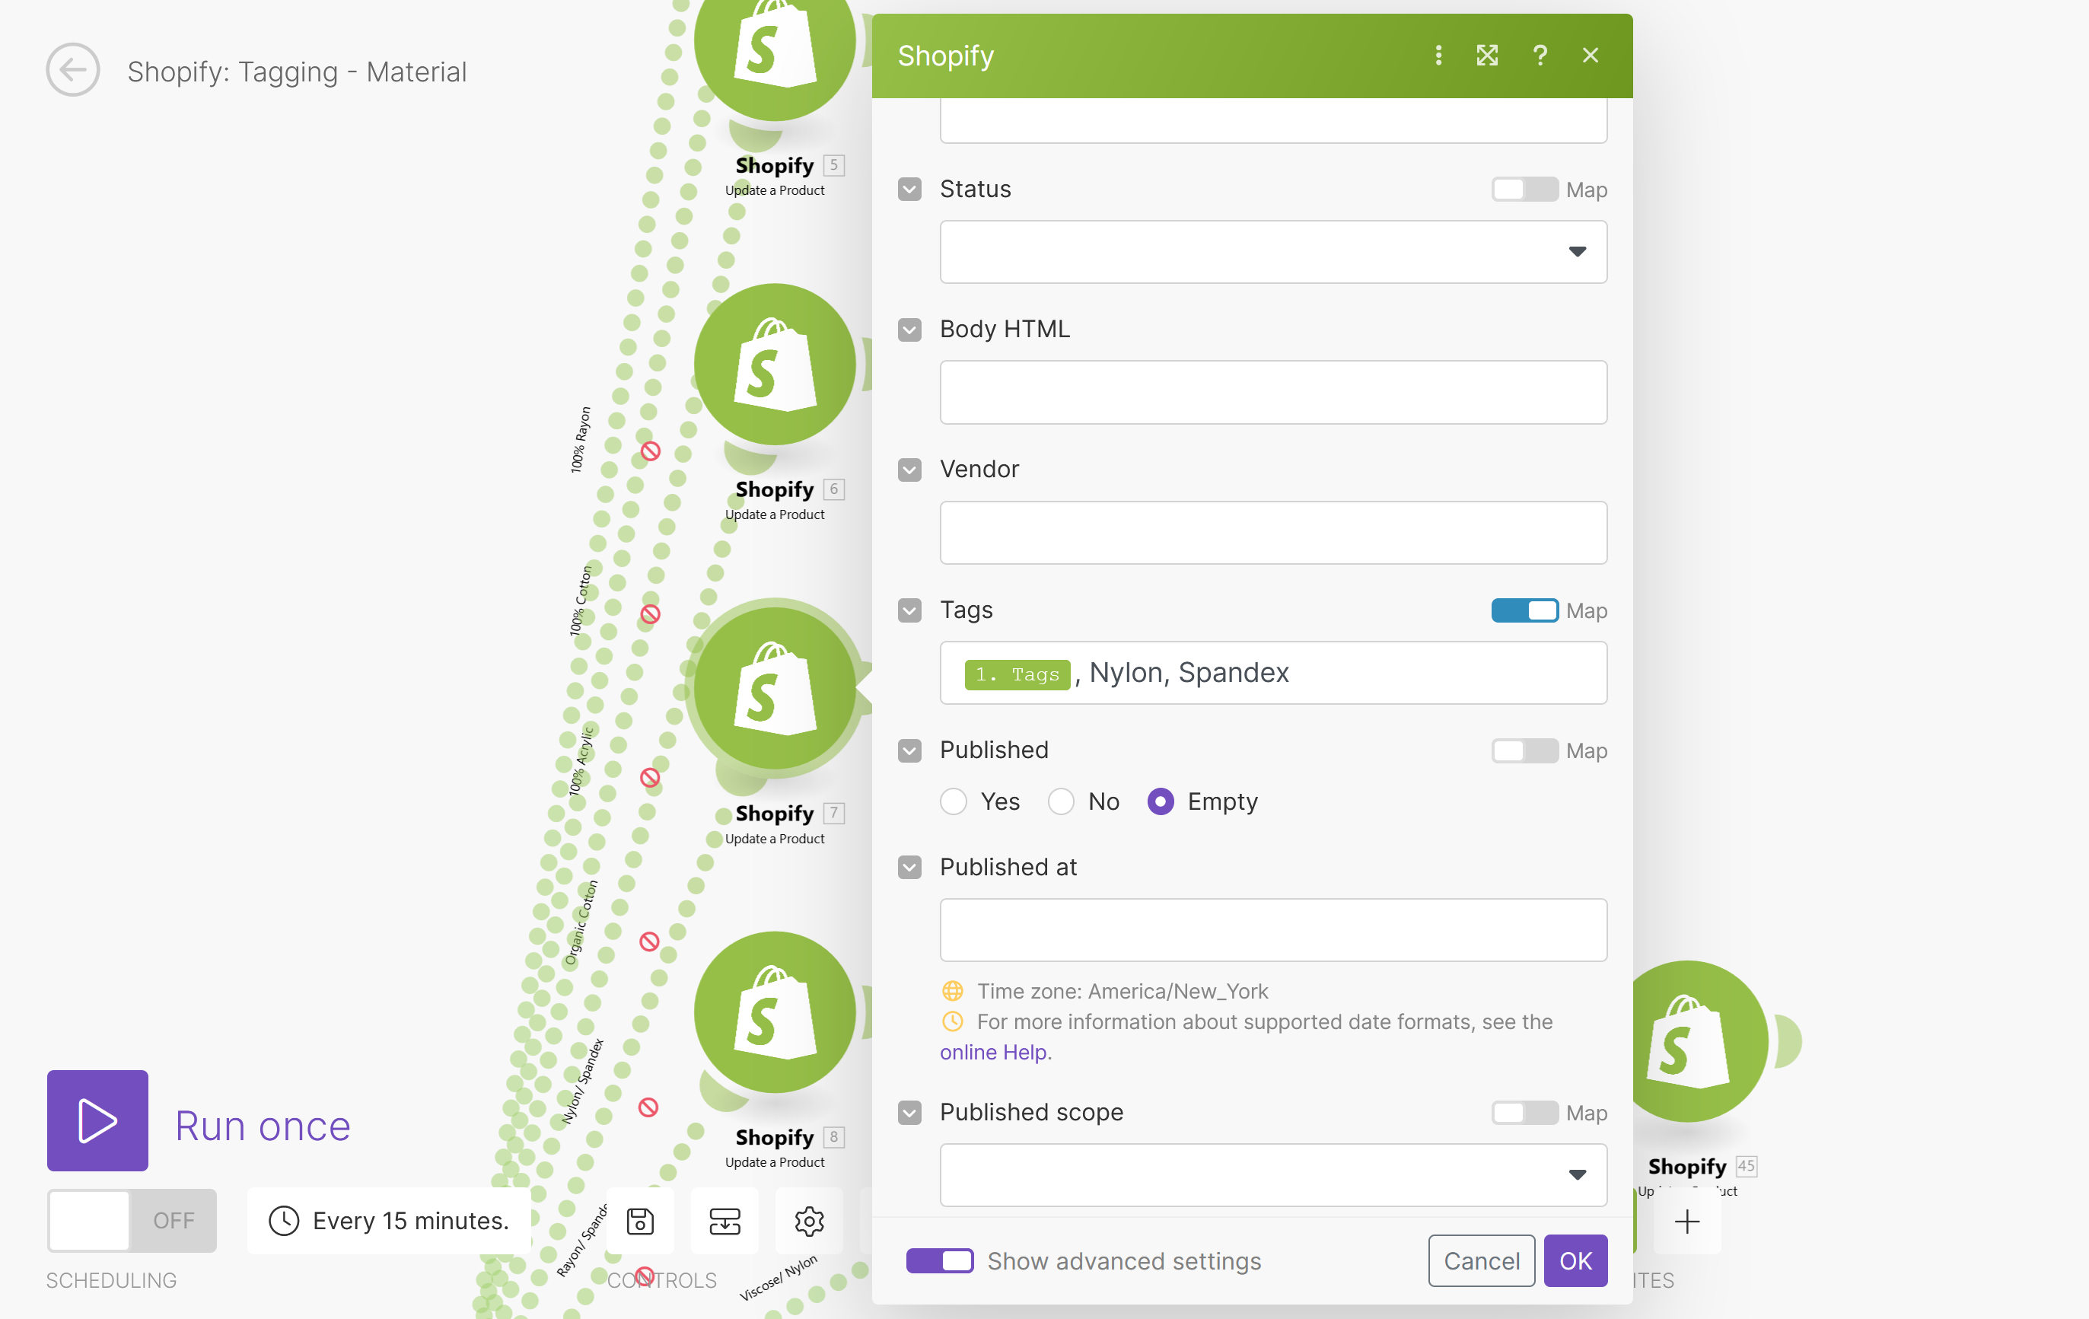Click the Organic Cotton filter stop icon
The width and height of the screenshot is (2089, 1319).
pos(649,941)
